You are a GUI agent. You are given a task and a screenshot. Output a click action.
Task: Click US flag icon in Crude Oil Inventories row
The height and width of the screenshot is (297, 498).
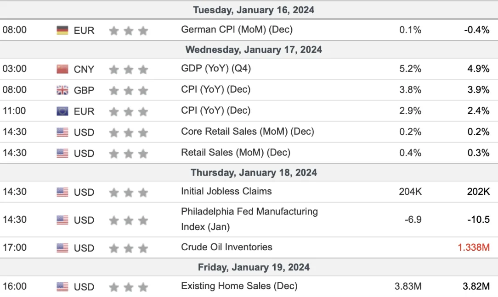(62, 248)
